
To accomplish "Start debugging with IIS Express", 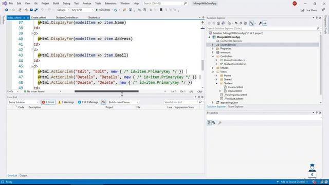I will tap(103, 10).
